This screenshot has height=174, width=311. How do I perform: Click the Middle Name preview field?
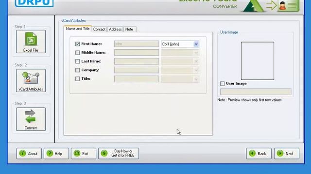pos(137,53)
